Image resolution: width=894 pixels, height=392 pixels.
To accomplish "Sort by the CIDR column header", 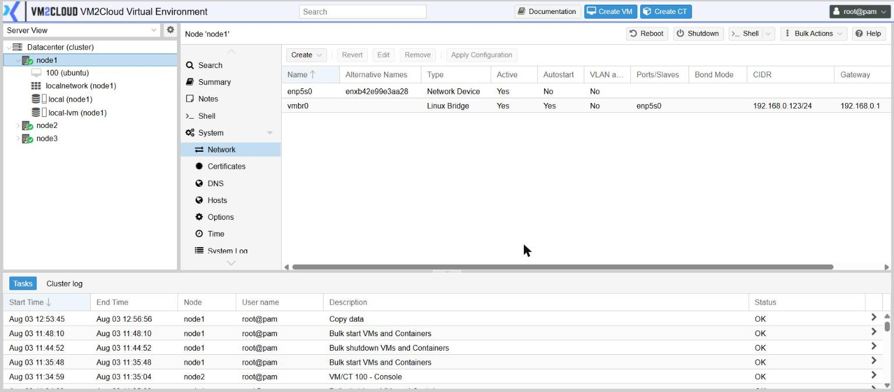I will point(790,74).
